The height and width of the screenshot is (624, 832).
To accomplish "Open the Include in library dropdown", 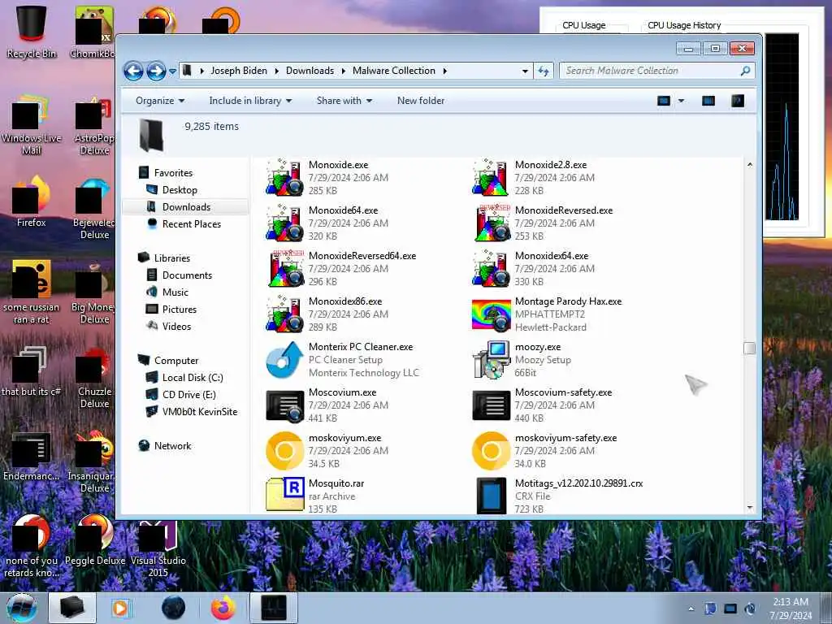I will (x=250, y=101).
